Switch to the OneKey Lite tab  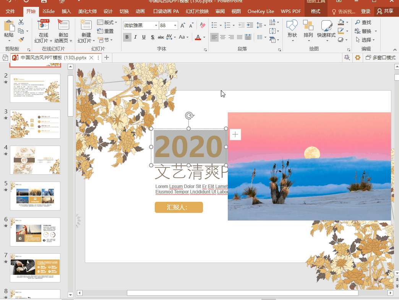click(x=261, y=11)
